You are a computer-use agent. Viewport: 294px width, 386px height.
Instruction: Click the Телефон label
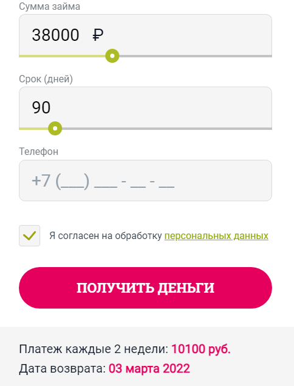click(x=39, y=151)
